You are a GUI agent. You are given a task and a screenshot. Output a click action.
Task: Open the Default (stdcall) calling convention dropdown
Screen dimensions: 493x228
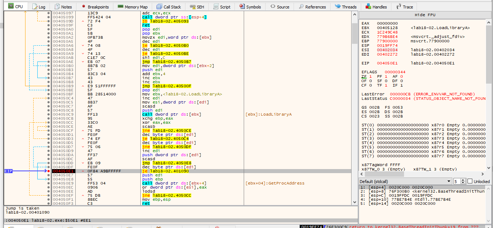(406, 181)
